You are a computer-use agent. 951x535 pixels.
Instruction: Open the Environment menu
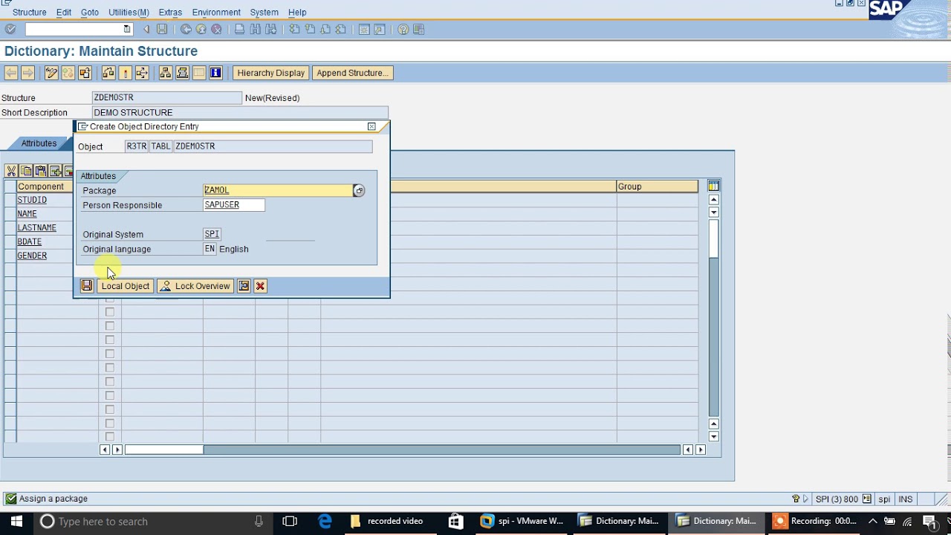tap(216, 12)
